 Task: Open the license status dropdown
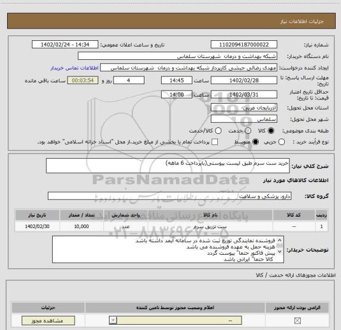(x=175, y=321)
